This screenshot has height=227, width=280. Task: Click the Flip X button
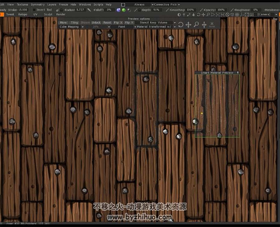point(118,22)
